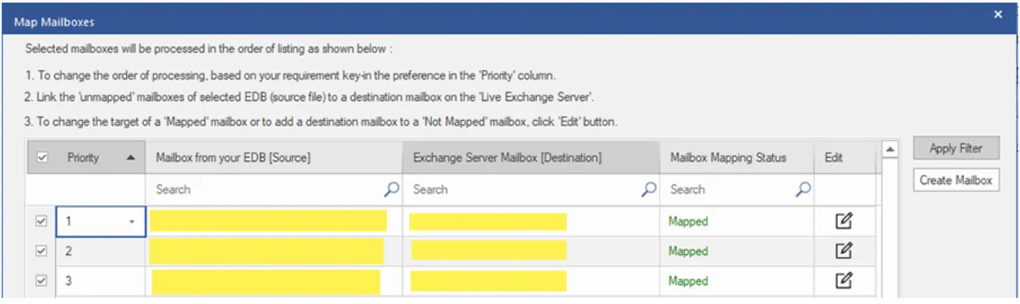Click the magnifier in Mapping Status search
The width and height of the screenshot is (1020, 304).
pyautogui.click(x=804, y=189)
